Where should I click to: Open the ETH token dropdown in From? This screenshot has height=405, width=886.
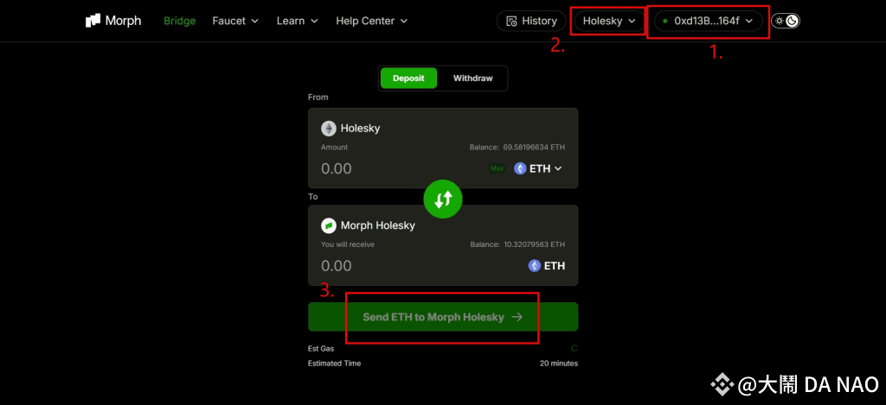point(538,168)
